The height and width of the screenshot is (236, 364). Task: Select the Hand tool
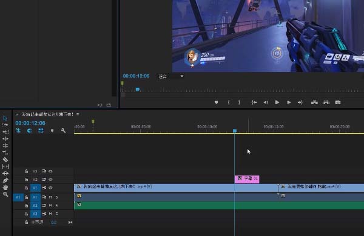(5, 188)
